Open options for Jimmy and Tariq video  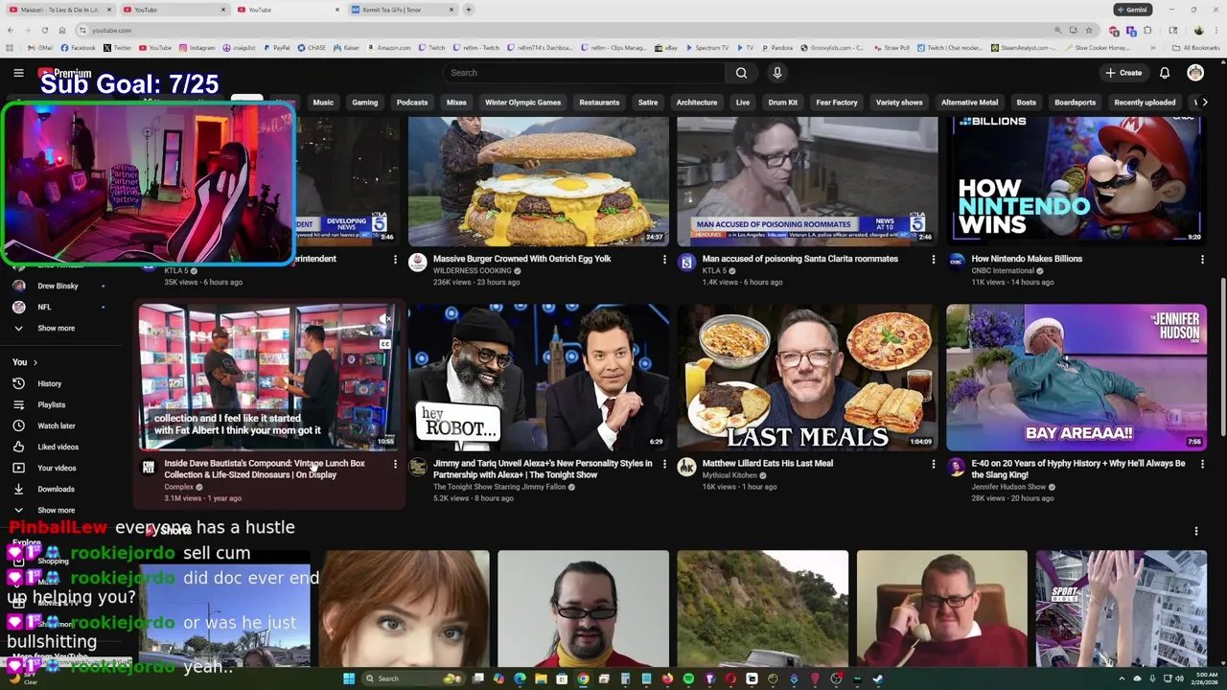click(664, 464)
